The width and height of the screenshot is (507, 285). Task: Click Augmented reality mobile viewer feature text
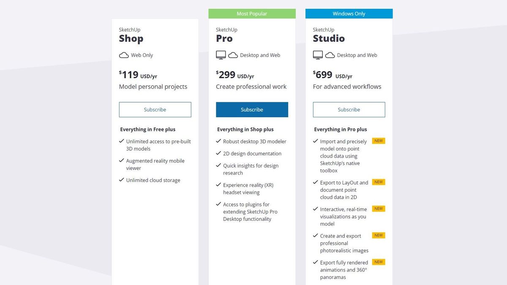(155, 164)
